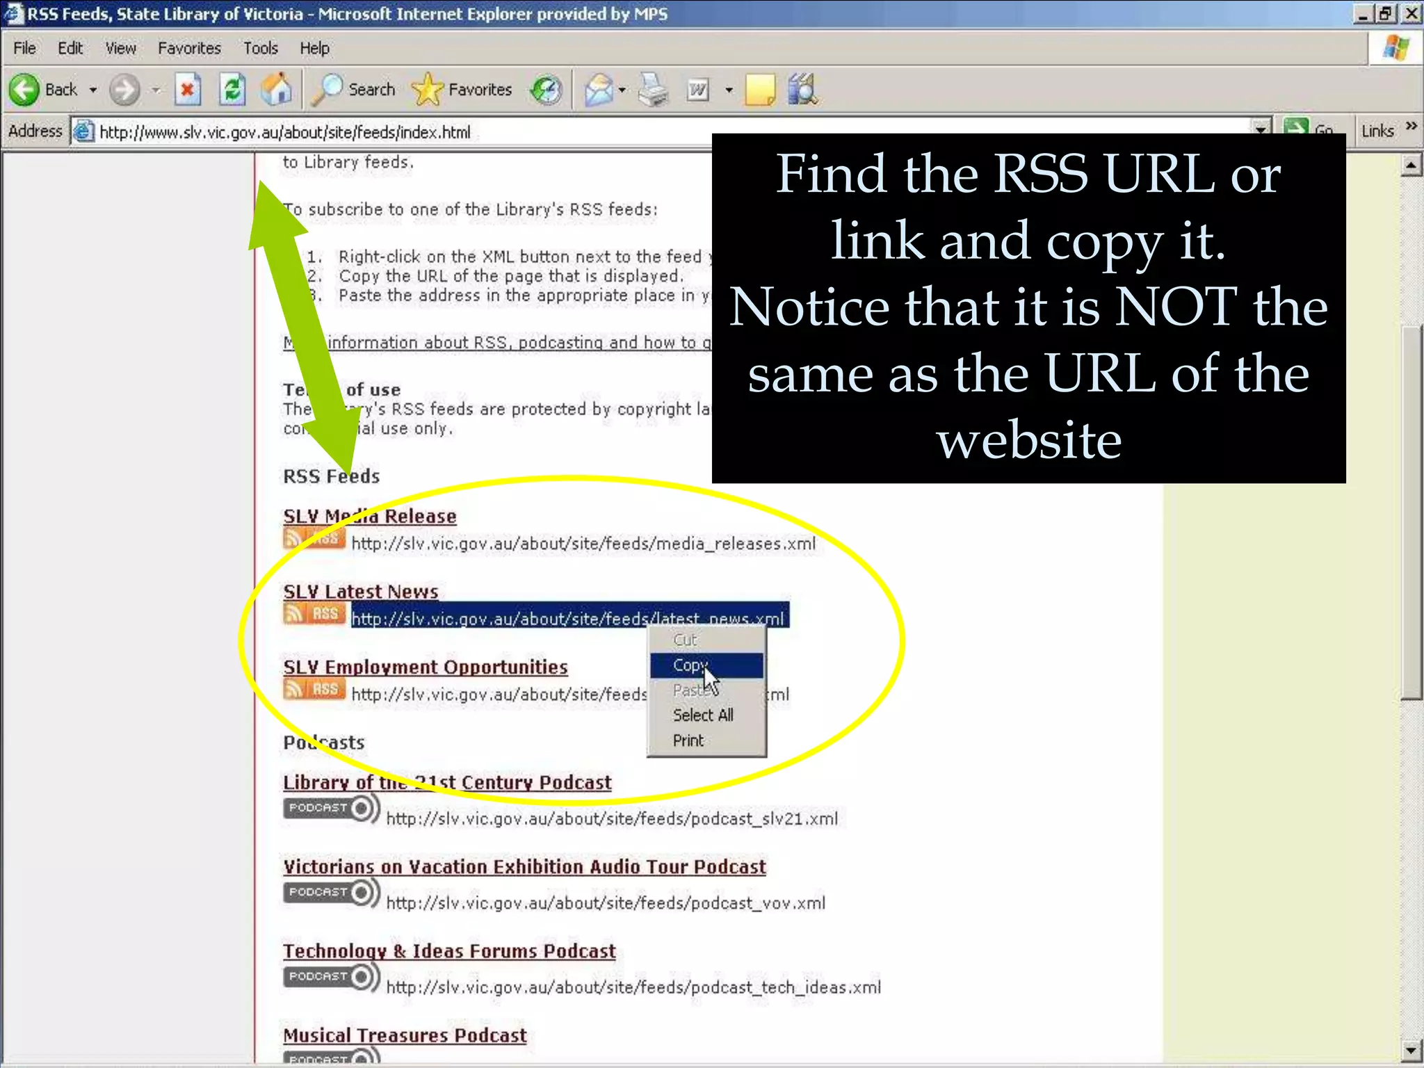Open the Search toolbar button
This screenshot has height=1068, width=1424.
pyautogui.click(x=355, y=90)
